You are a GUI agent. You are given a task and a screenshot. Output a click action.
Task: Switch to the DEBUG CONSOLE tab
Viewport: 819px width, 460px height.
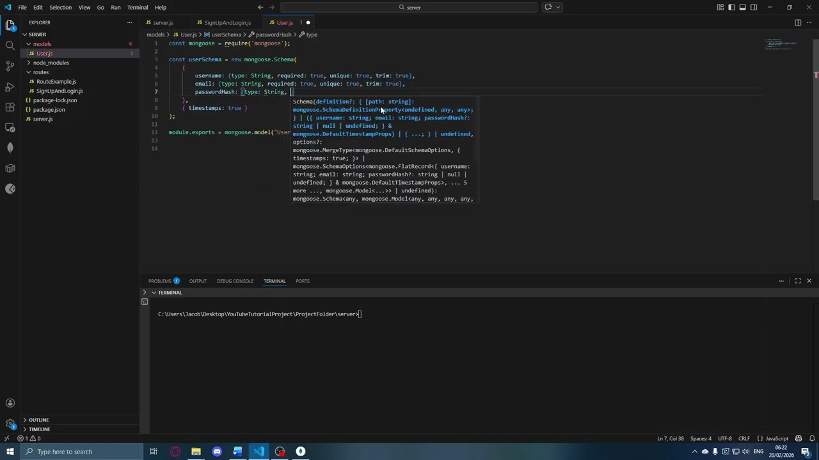pos(235,281)
